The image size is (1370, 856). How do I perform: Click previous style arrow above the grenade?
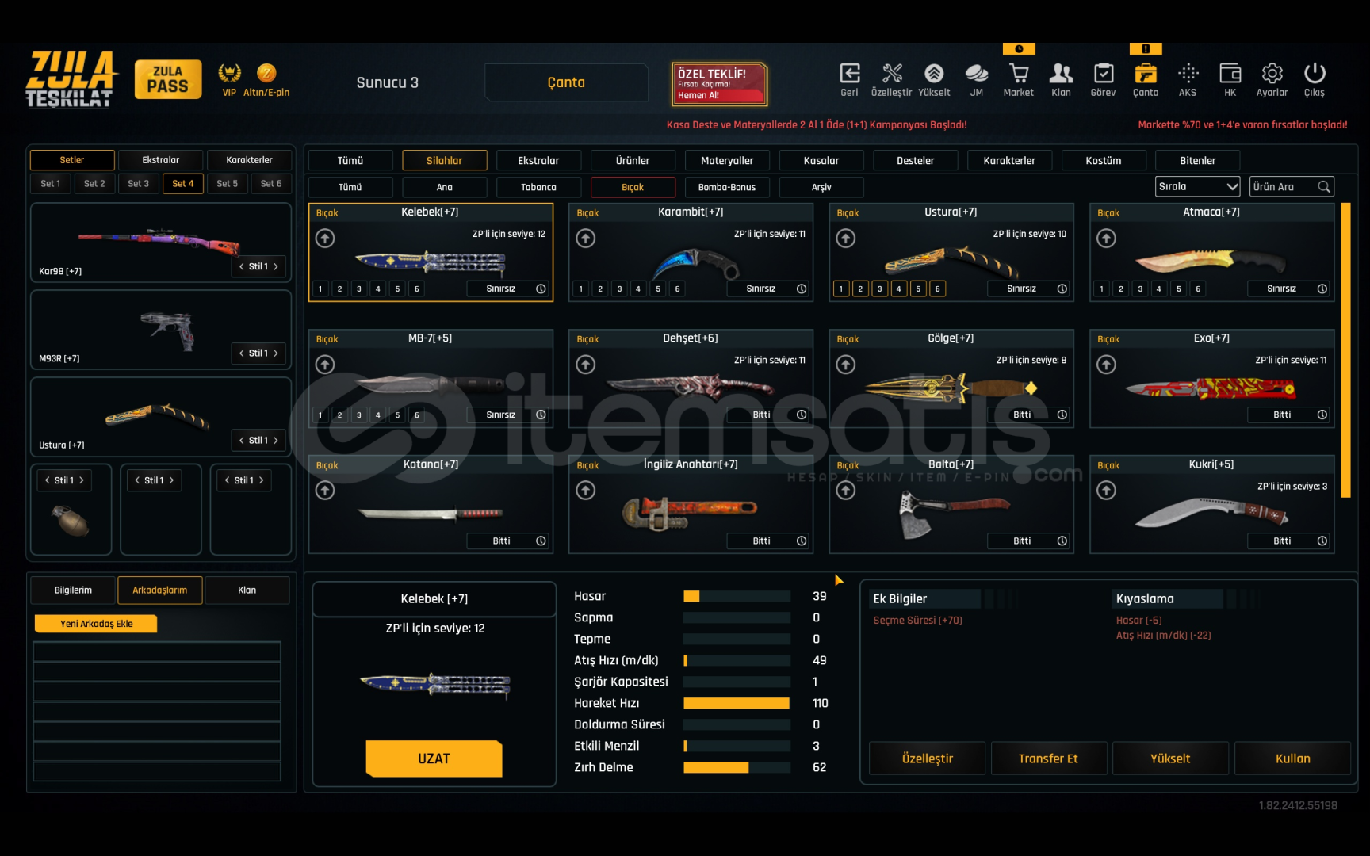pos(48,480)
